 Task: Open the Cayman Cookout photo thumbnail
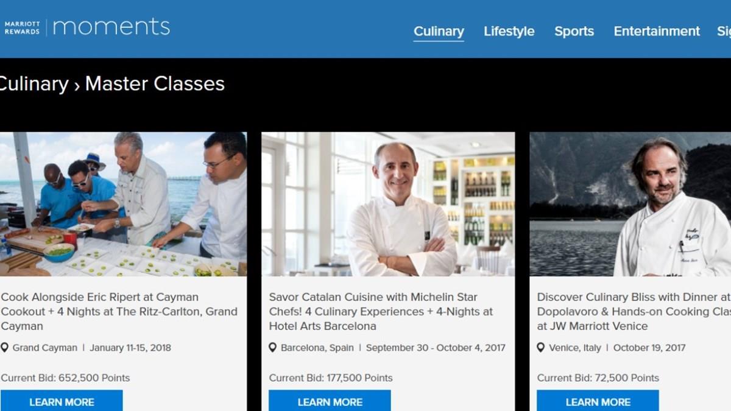(x=123, y=204)
